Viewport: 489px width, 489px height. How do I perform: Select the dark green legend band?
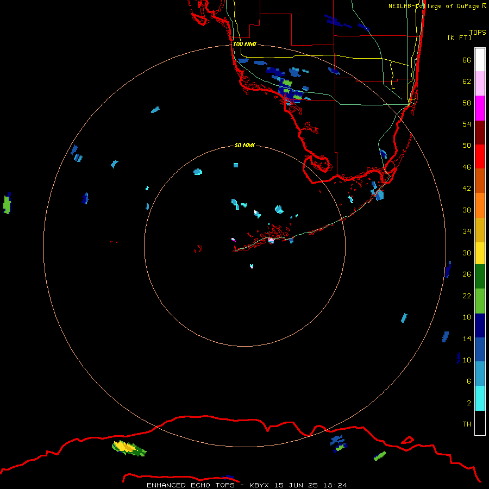[x=480, y=277]
